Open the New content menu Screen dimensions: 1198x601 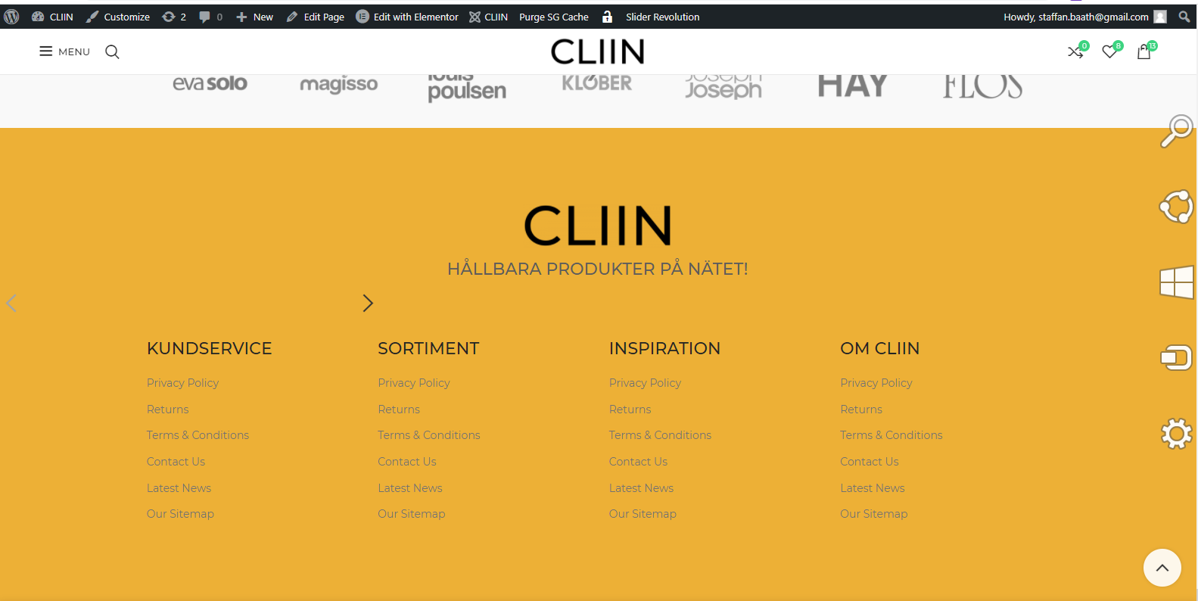pyautogui.click(x=254, y=17)
